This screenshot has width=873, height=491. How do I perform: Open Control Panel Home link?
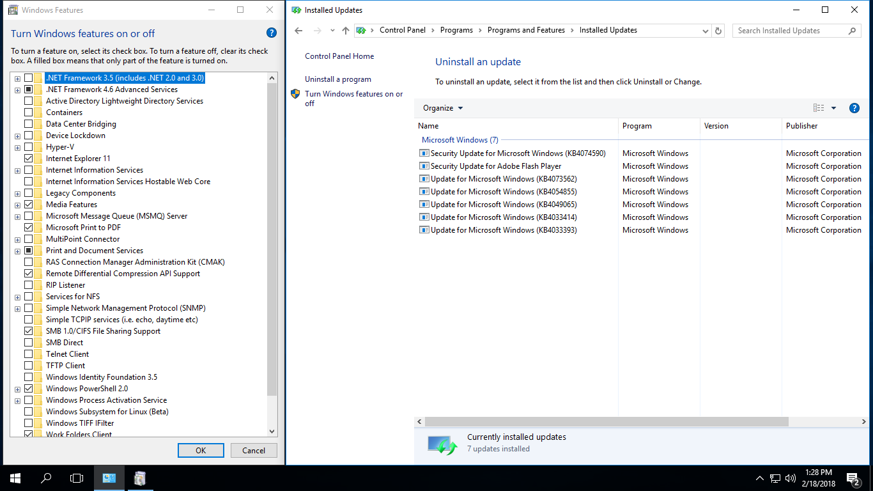(x=339, y=56)
